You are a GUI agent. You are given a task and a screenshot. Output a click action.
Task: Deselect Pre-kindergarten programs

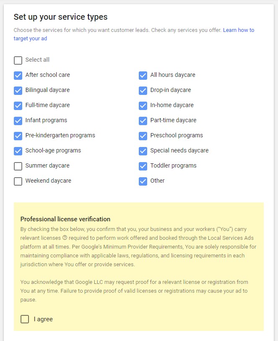click(x=18, y=136)
